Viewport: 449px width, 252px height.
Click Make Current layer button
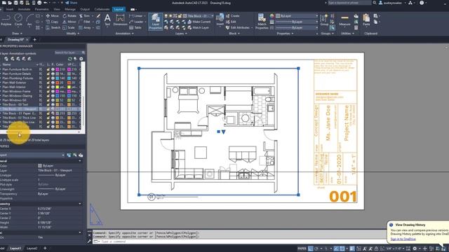tap(199, 22)
